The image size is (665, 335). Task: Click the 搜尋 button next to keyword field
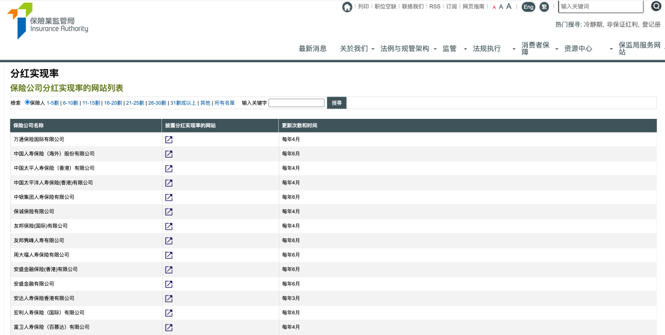337,103
